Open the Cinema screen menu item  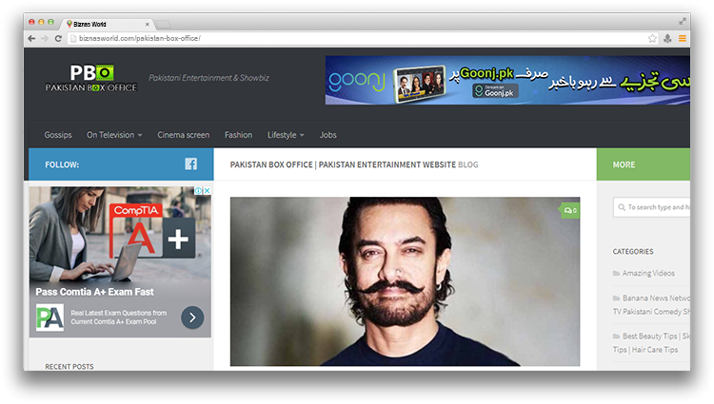coord(184,135)
